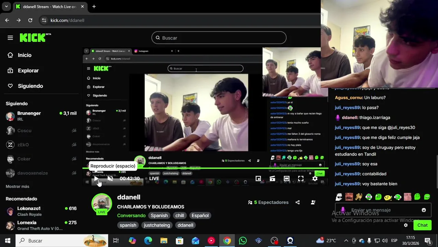Viewport: 438px width, 247px height.
Task: Insert the sunglasses emote in chat
Action: point(339,197)
